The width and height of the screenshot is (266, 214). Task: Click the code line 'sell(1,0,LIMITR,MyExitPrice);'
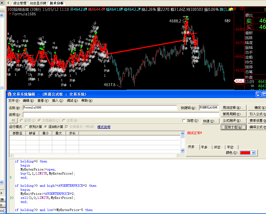pyautogui.click(x=48, y=198)
